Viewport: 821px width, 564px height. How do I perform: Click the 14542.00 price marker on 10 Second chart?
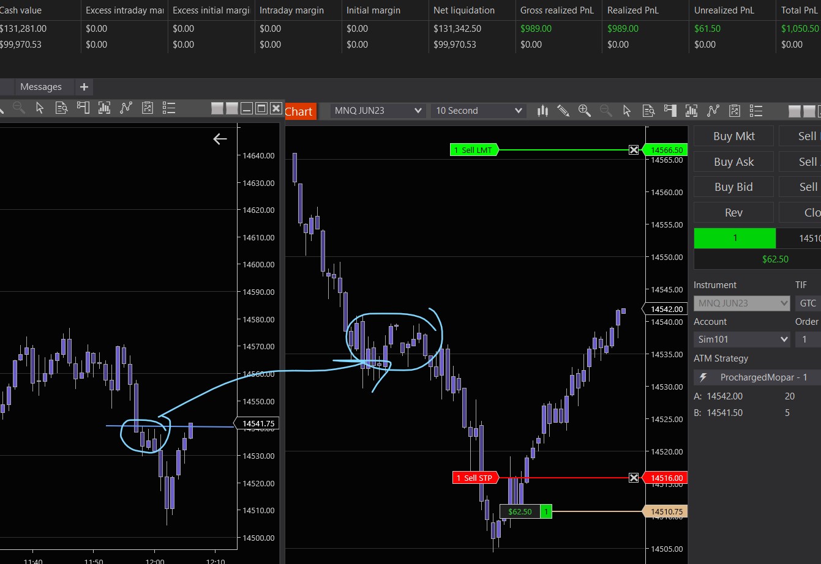pos(665,309)
